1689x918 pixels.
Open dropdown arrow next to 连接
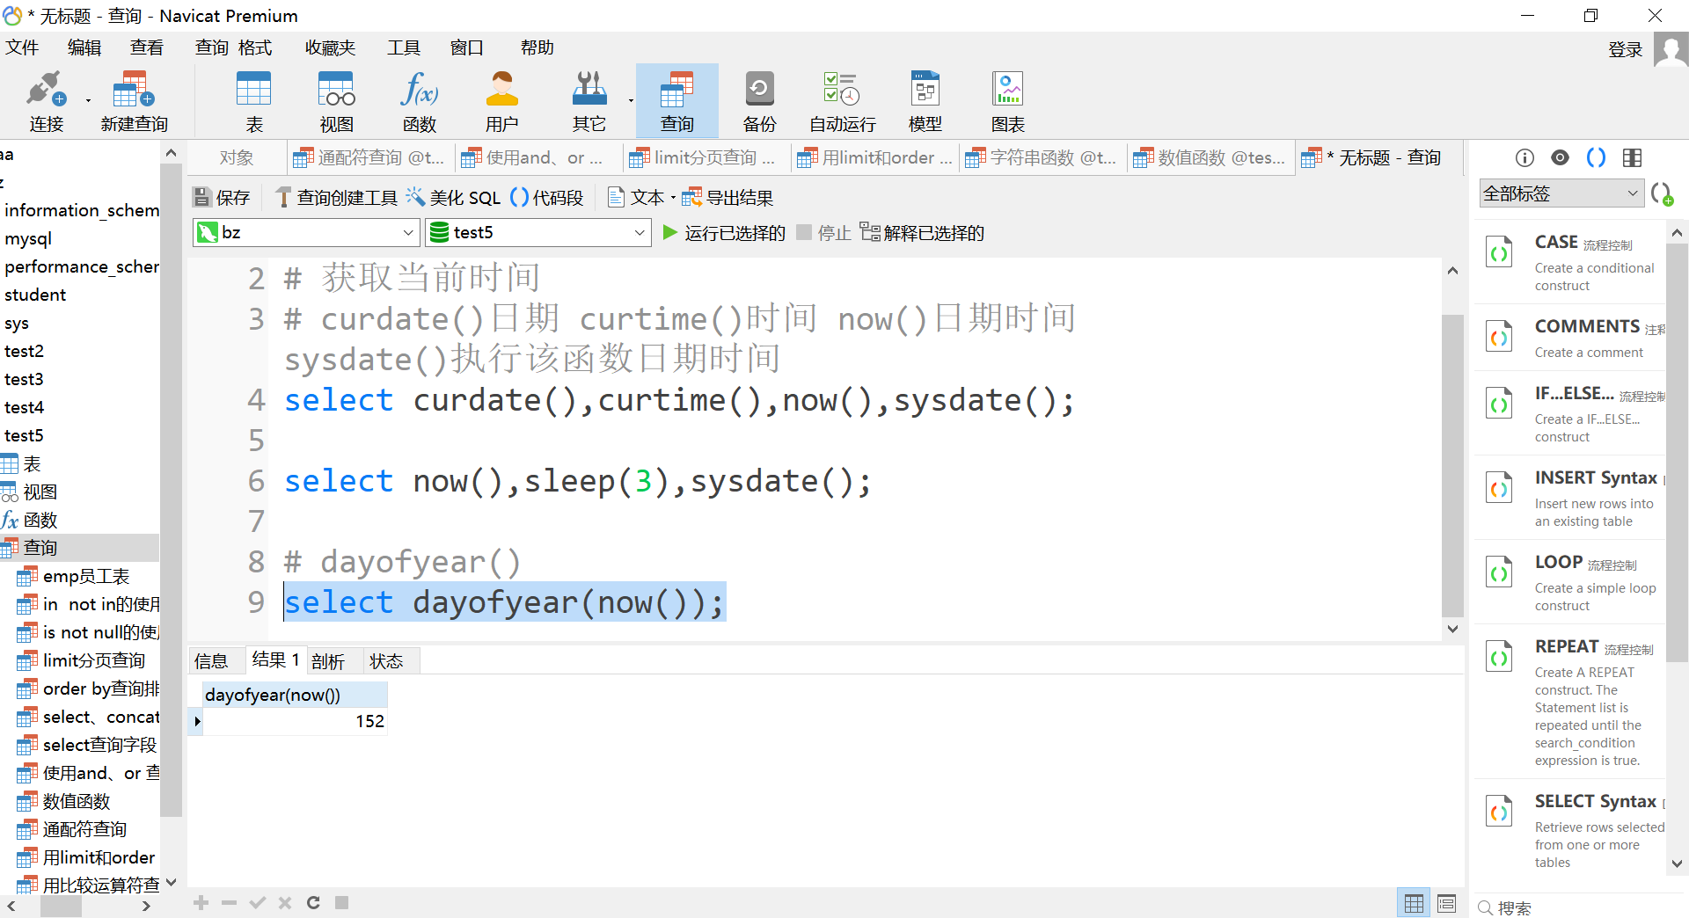tap(88, 101)
